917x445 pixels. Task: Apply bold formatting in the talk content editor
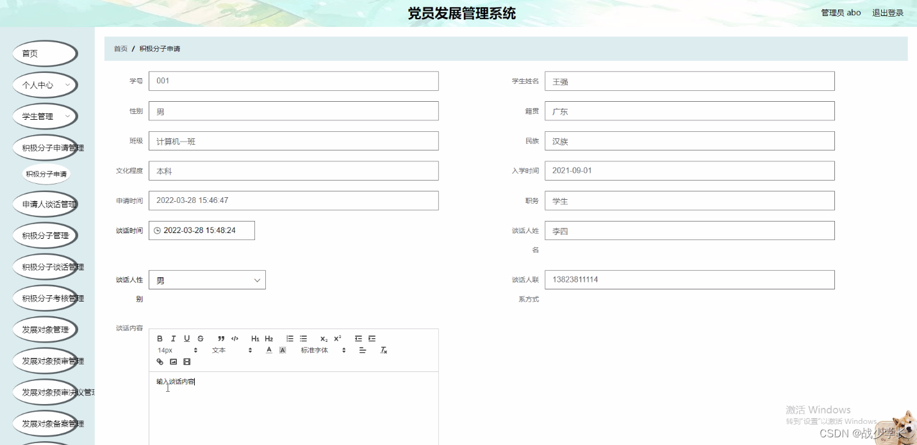coord(160,338)
